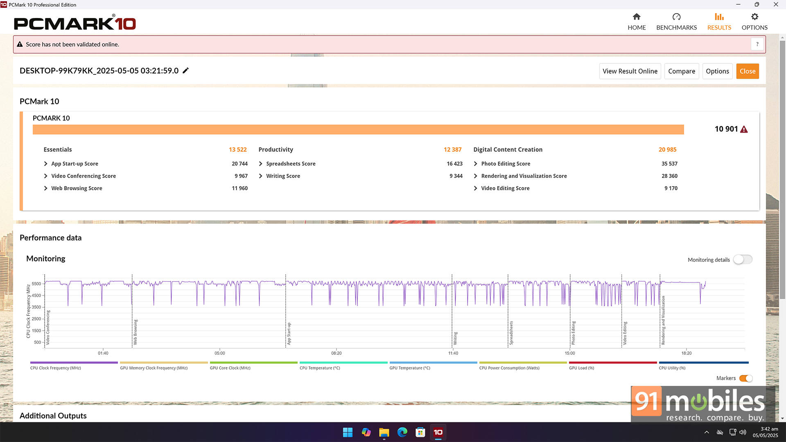Image resolution: width=786 pixels, height=442 pixels.
Task: Select GPU Temperature legend item
Action: (433, 365)
